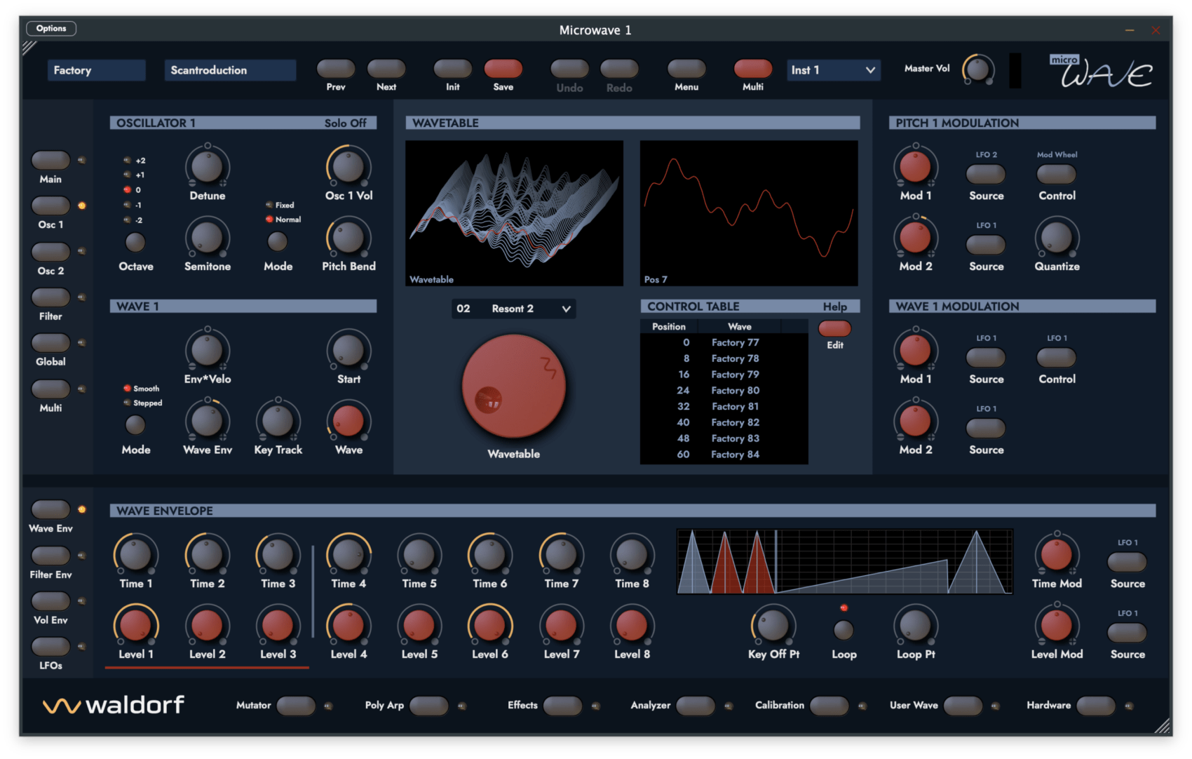Click the Loop Pt knob
The width and height of the screenshot is (1192, 759).
[x=915, y=626]
